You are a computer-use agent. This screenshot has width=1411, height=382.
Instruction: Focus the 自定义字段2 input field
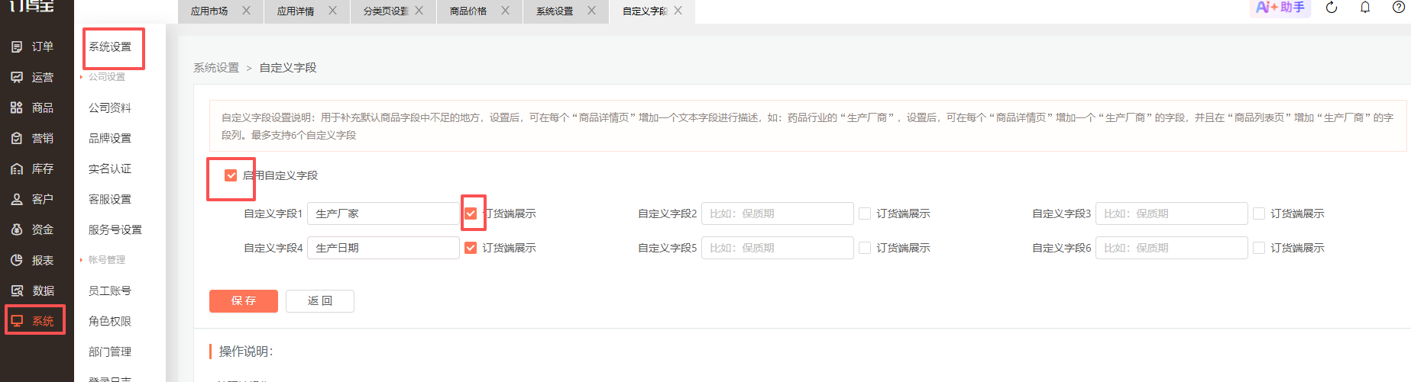click(778, 213)
